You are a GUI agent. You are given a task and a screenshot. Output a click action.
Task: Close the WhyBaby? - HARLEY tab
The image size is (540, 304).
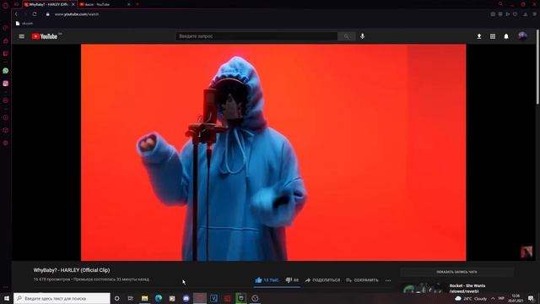click(x=73, y=4)
